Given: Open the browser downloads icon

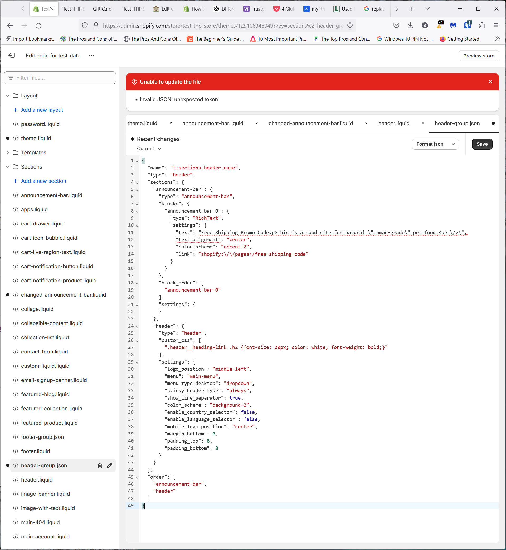Looking at the screenshot, I should [x=410, y=26].
